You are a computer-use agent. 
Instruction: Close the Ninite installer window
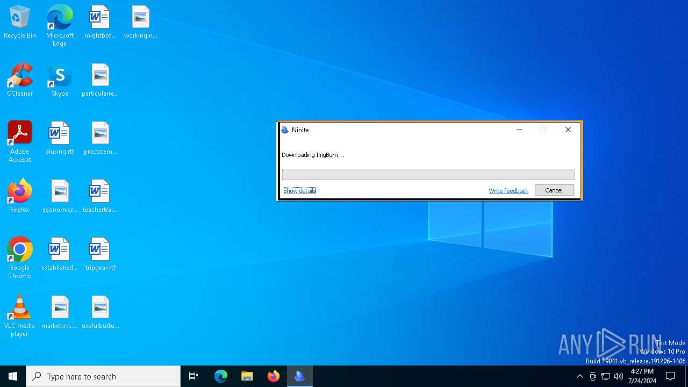click(x=568, y=130)
